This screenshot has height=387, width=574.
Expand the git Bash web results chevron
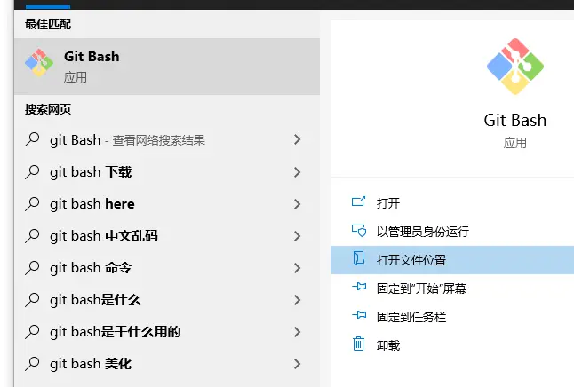[298, 139]
